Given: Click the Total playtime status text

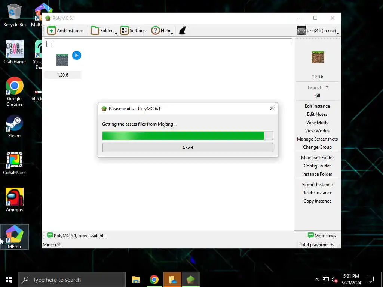Looking at the screenshot, I should (x=316, y=245).
